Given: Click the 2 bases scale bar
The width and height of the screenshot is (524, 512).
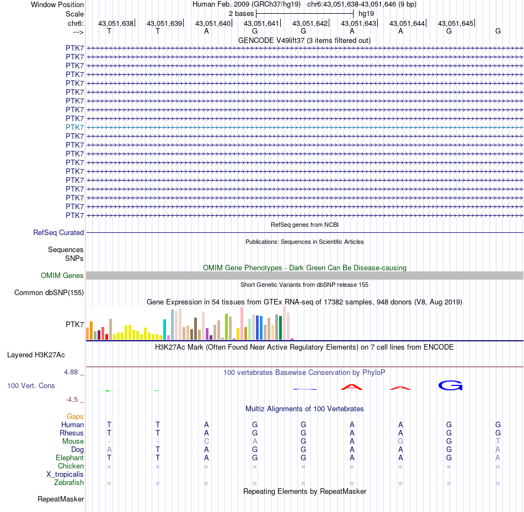Looking at the screenshot, I should coord(304,14).
